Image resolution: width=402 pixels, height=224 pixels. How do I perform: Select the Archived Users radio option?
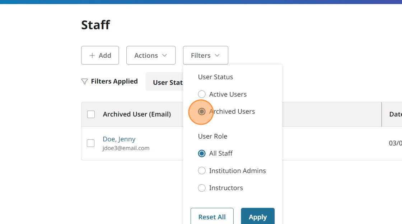202,111
